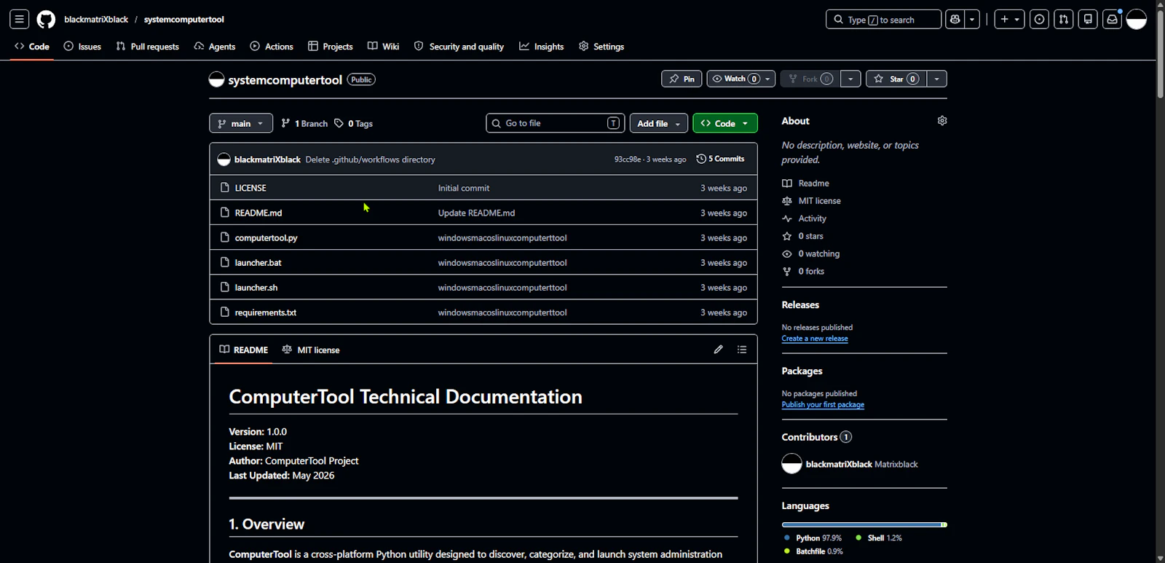Switch to the Code tab

tap(32, 47)
